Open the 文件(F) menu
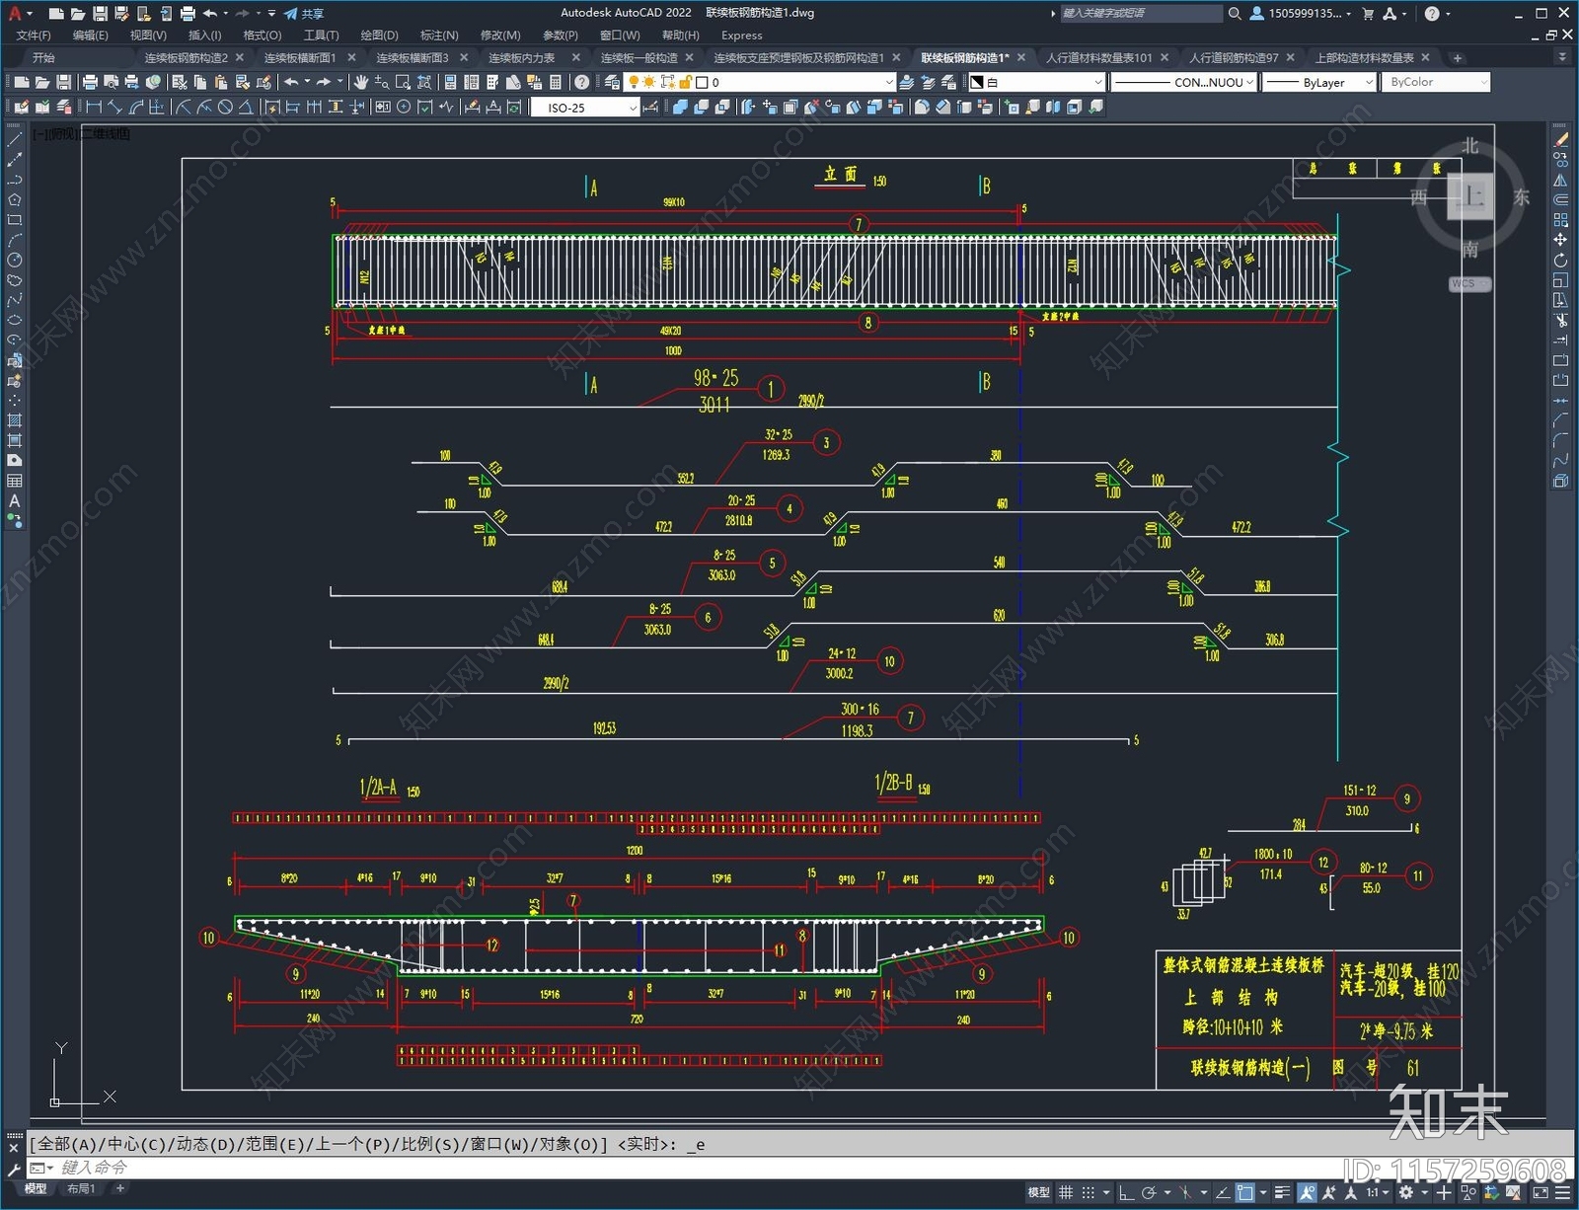1579x1210 pixels. pos(34,35)
